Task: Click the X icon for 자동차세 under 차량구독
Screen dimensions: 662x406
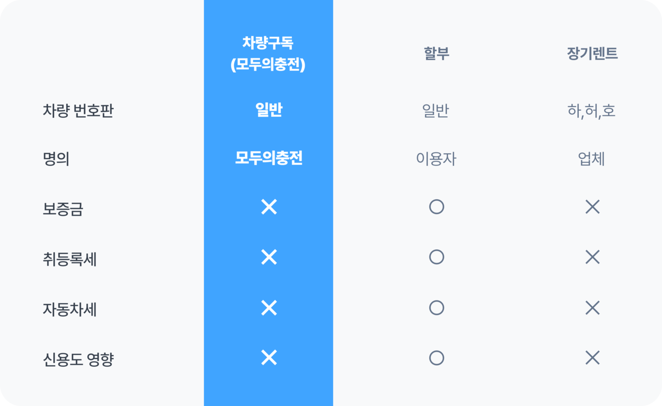Action: [269, 308]
